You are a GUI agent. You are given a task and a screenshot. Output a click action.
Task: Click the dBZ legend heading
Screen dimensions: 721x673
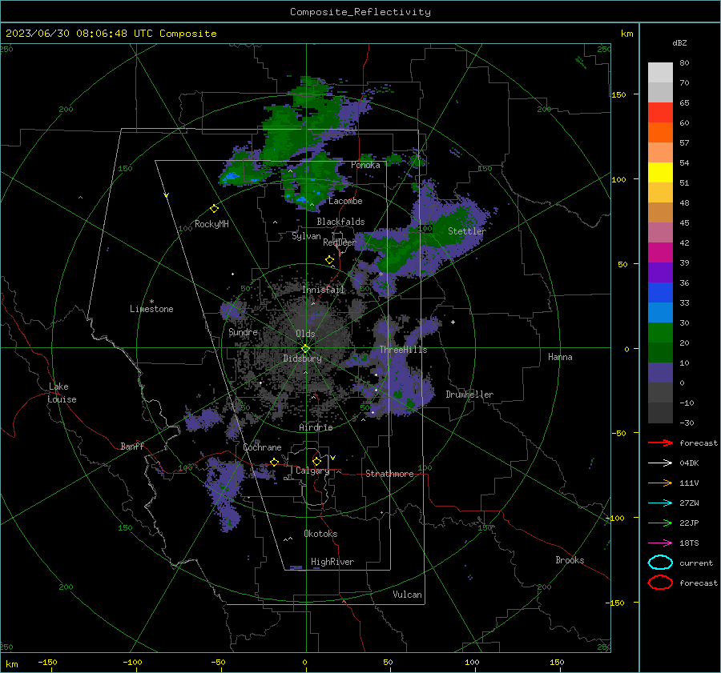[x=679, y=43]
